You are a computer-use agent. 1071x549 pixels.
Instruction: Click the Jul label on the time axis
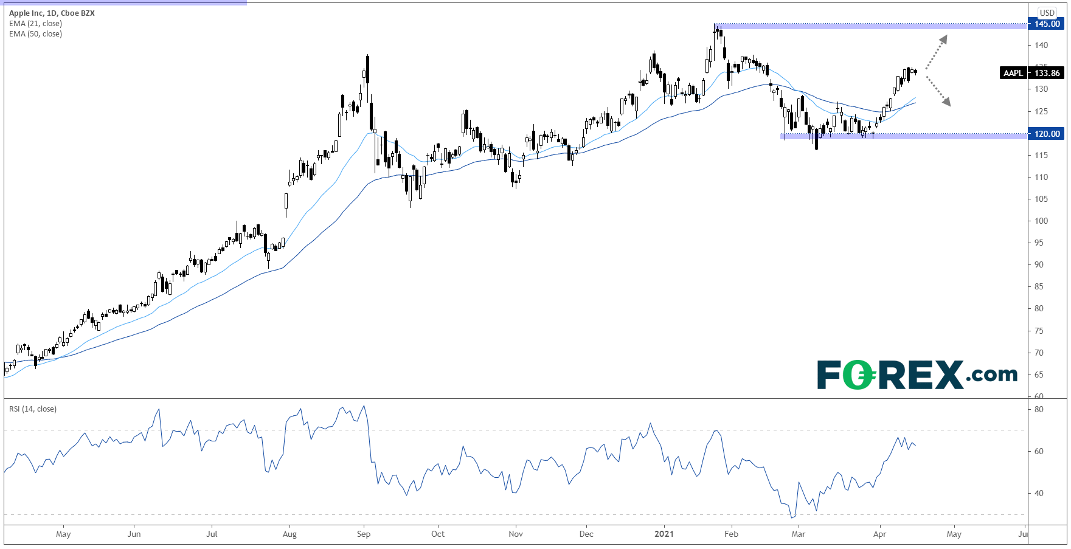coord(212,534)
